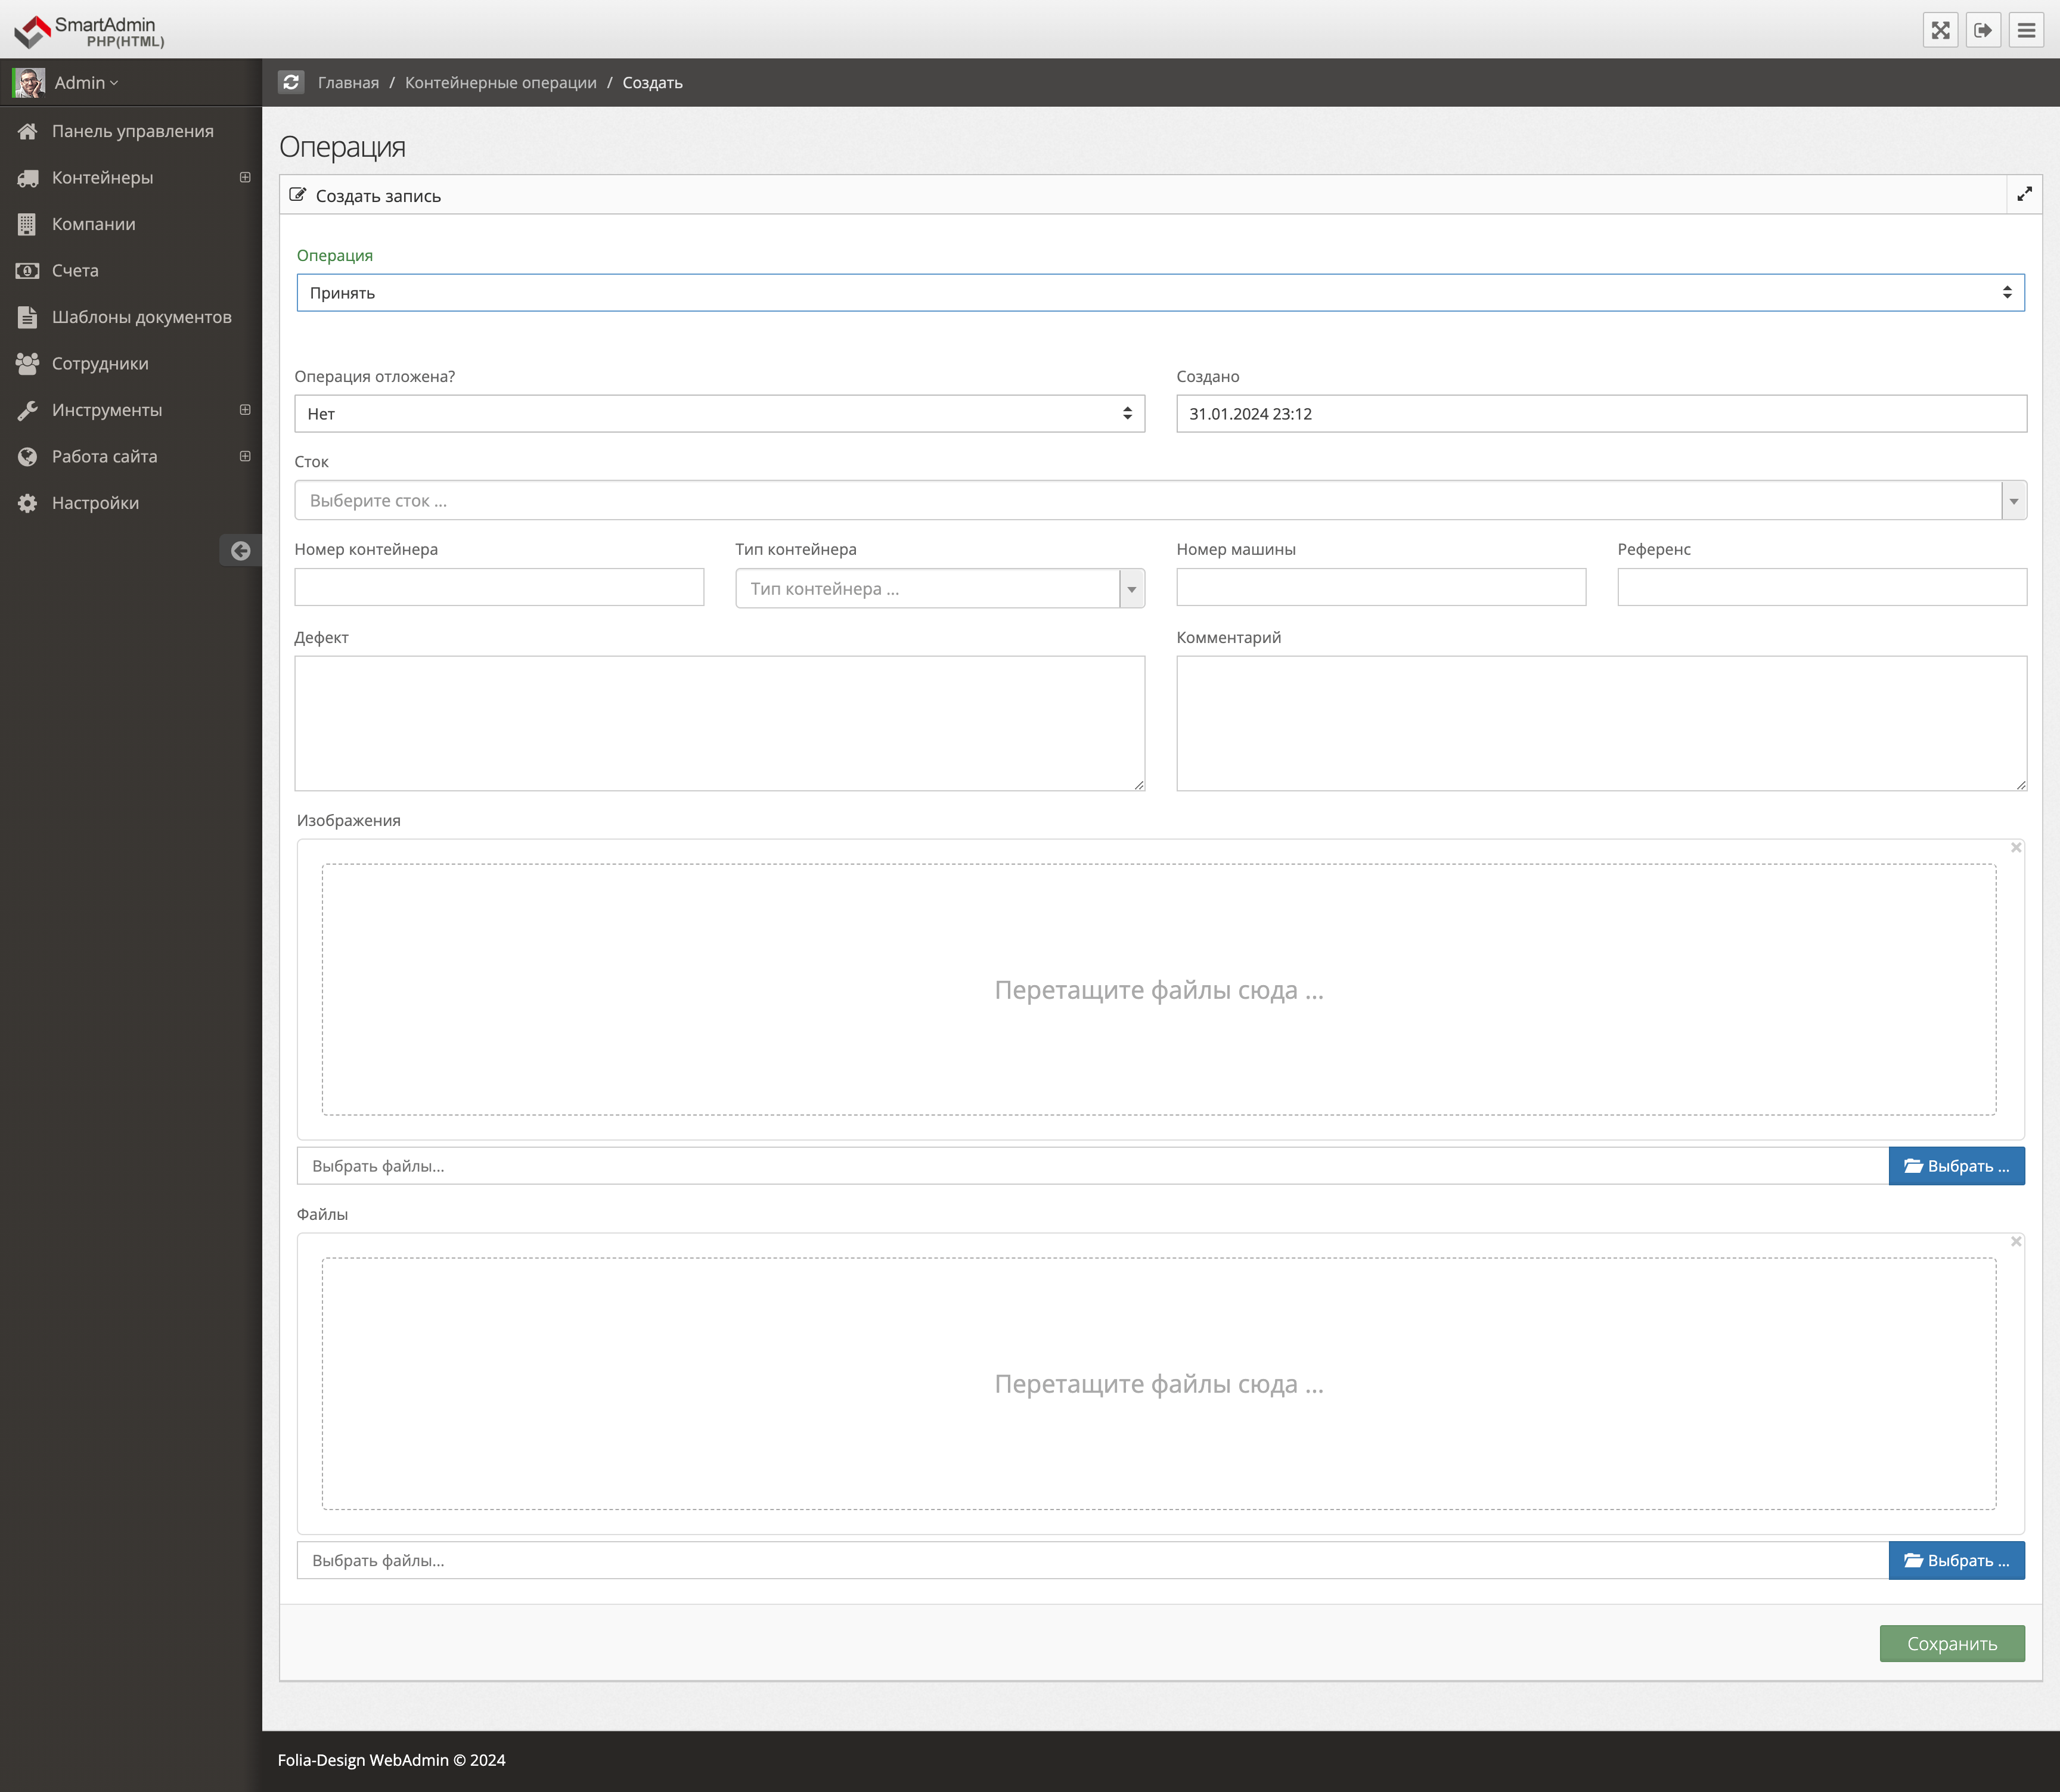The image size is (2060, 1792).
Task: Click the Настройки gear icon
Action: point(27,503)
